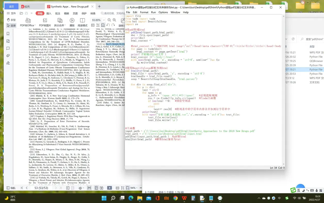Switch to the 保护 ribbon tab

click(x=84, y=13)
